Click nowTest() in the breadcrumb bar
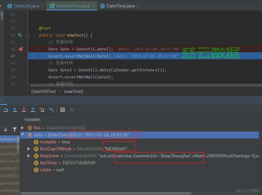 pyautogui.click(x=74, y=91)
